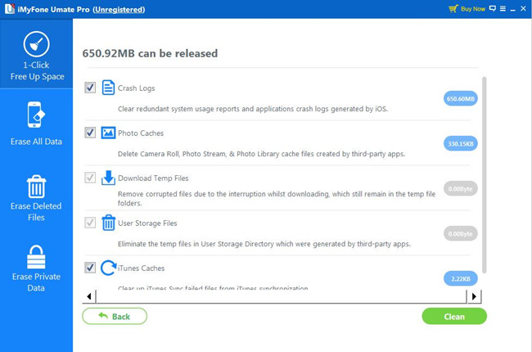This screenshot has width=532, height=352.
Task: Click the iMyFone app logo icon
Action: pos(10,9)
